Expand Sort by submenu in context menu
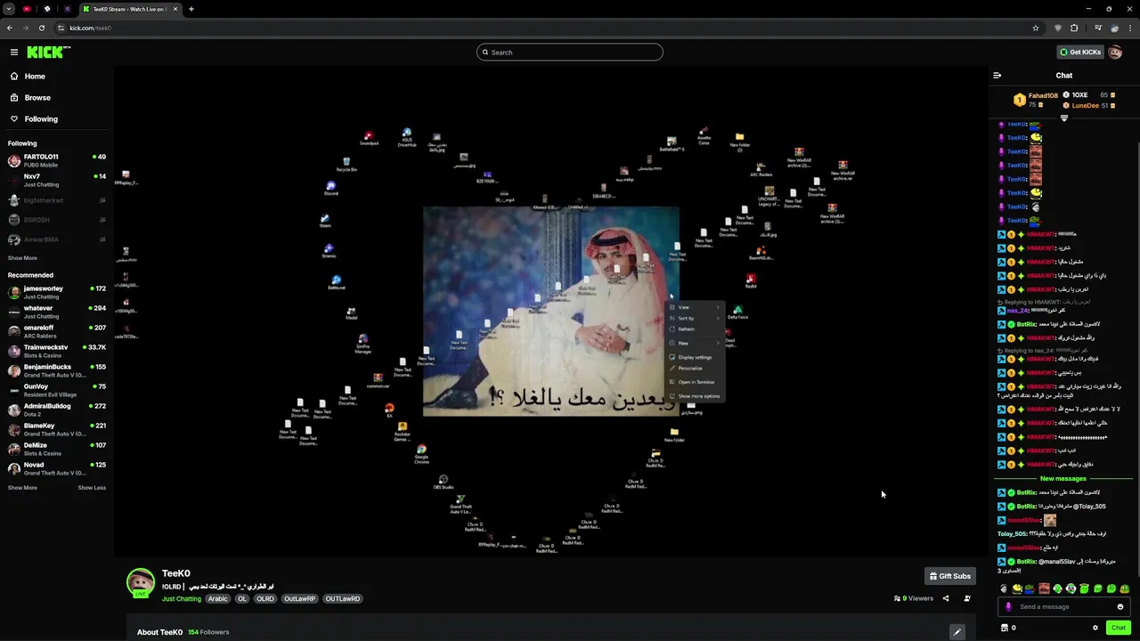This screenshot has height=641, width=1140. click(x=695, y=318)
